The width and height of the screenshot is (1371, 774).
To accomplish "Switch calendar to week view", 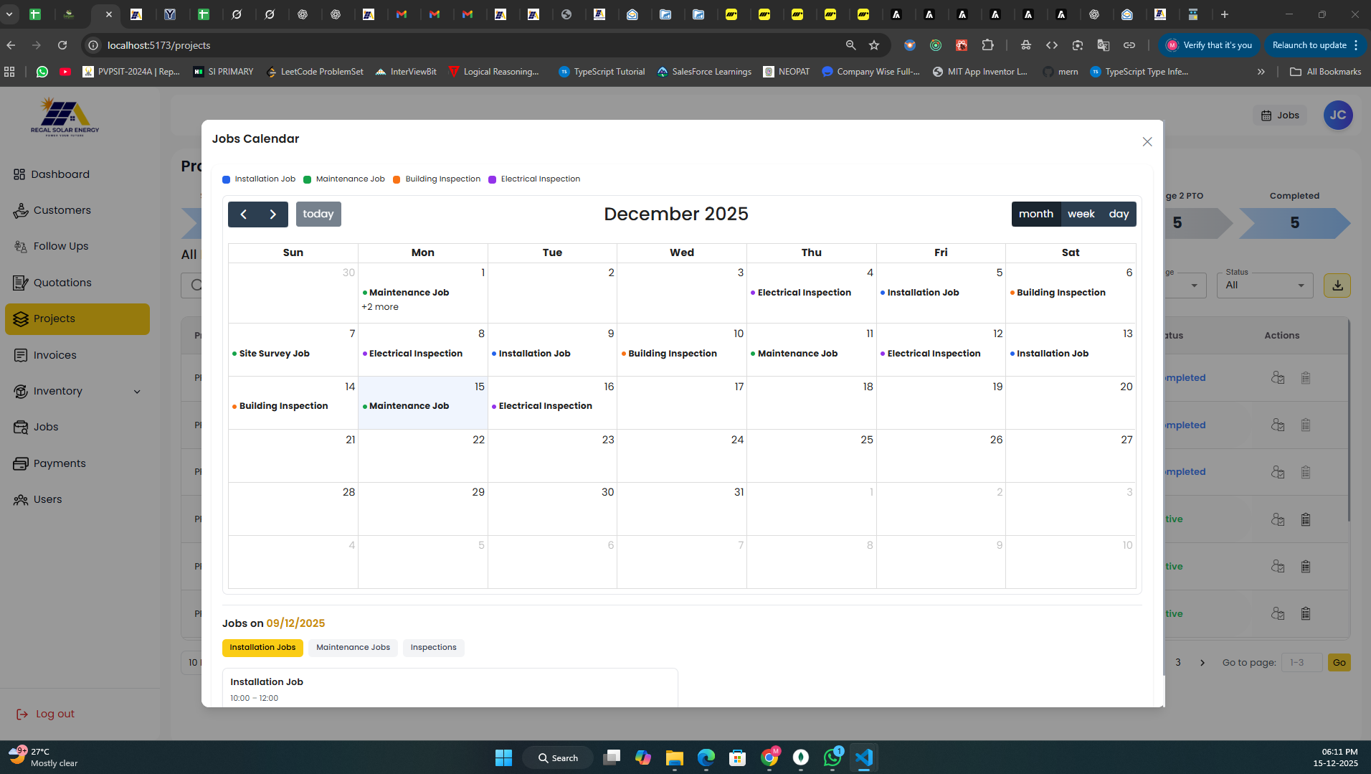I will point(1081,214).
